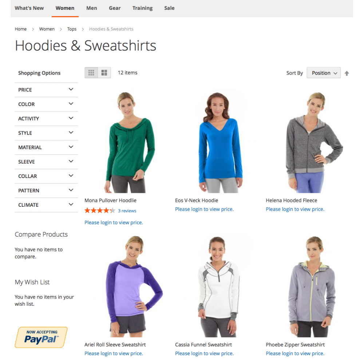Switch to list view mode
This screenshot has height=364, width=364.
[104, 73]
